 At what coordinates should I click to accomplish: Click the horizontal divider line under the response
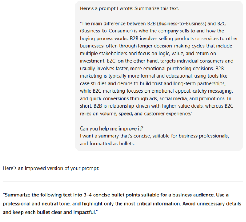pos(123,181)
